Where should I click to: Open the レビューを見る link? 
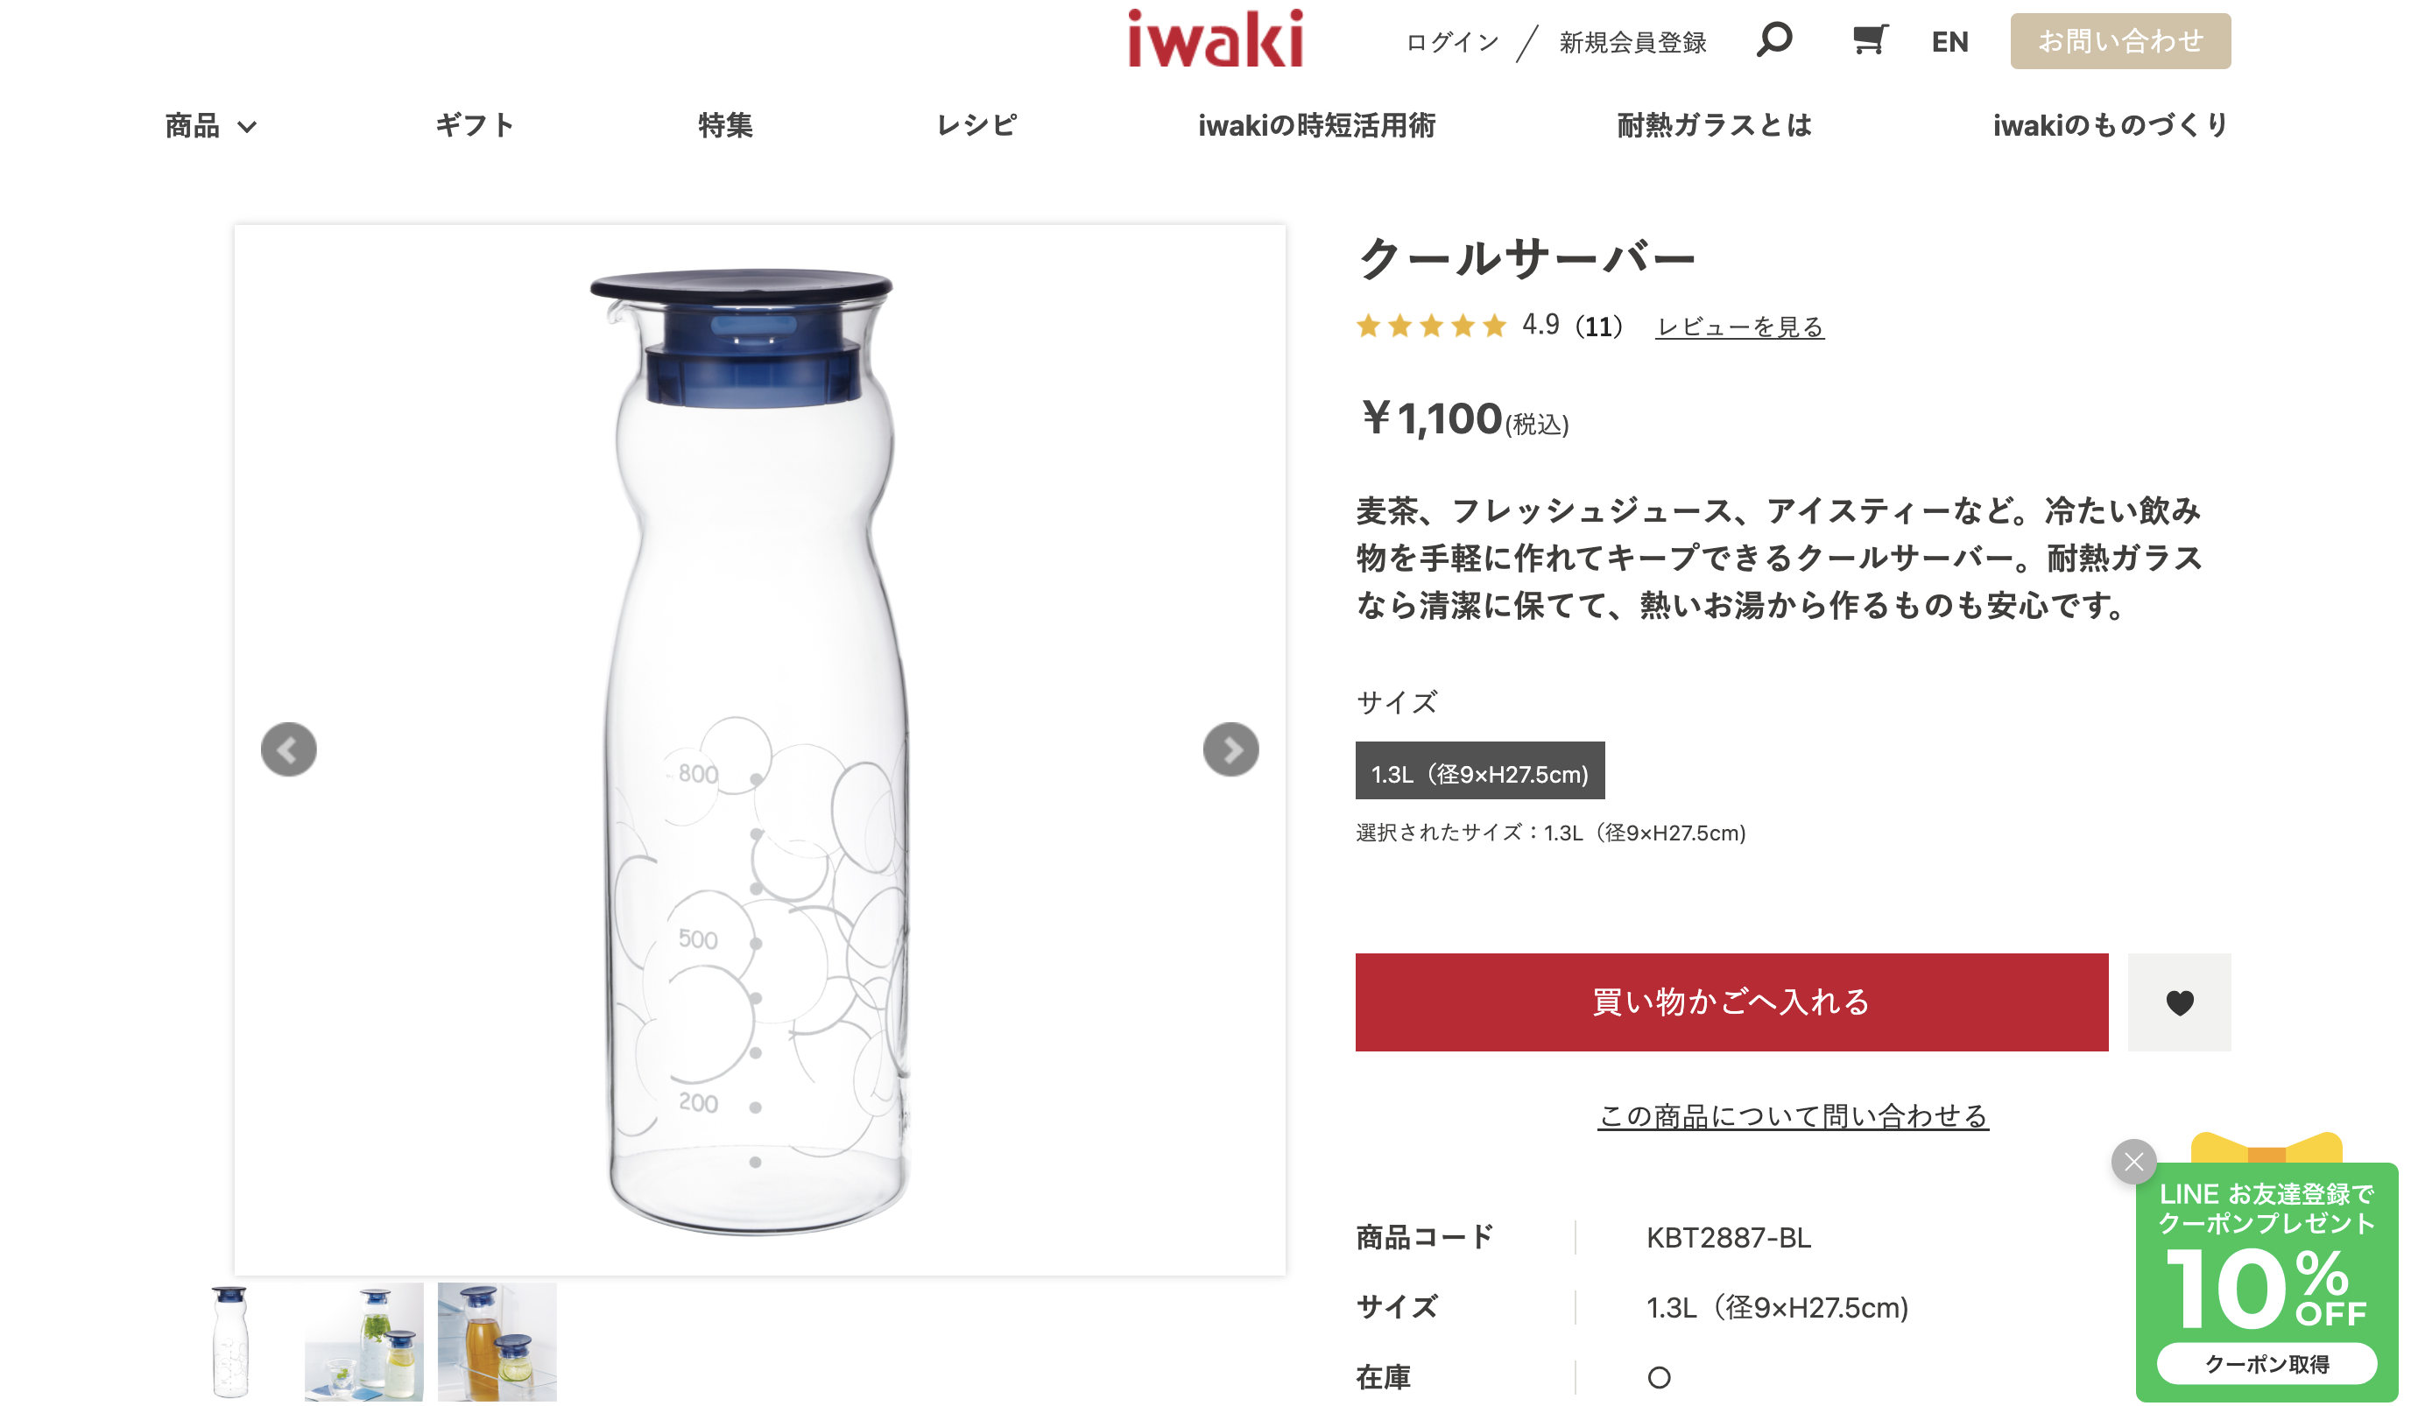[1739, 327]
